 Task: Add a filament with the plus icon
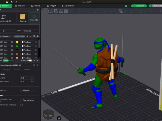point(27,36)
